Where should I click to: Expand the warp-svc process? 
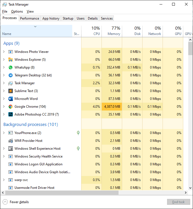[x=4, y=180]
